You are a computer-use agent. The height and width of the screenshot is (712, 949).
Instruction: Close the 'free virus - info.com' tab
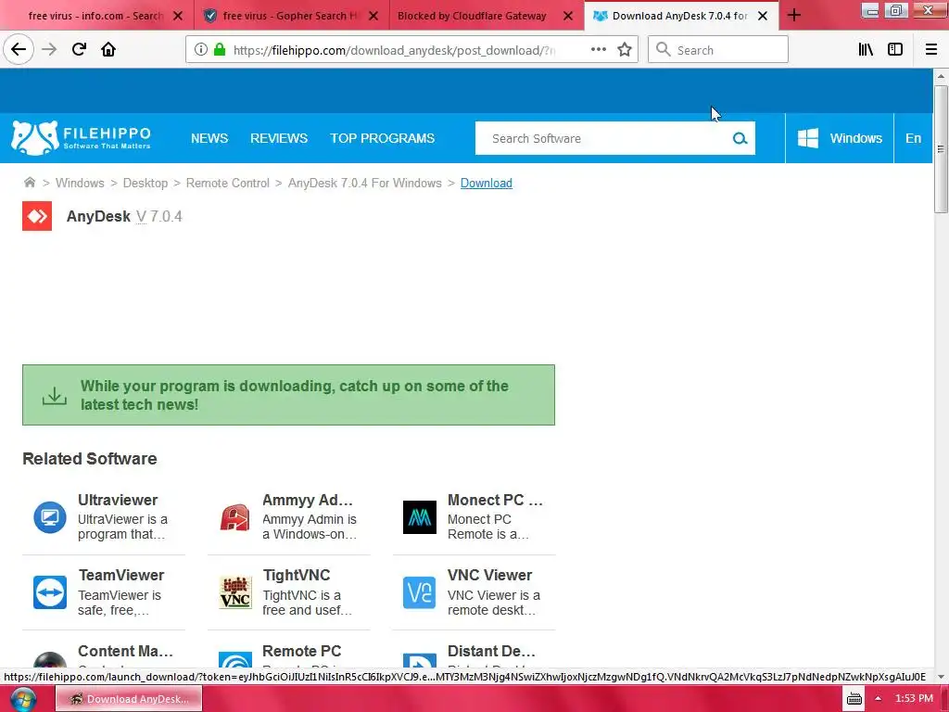pyautogui.click(x=178, y=16)
